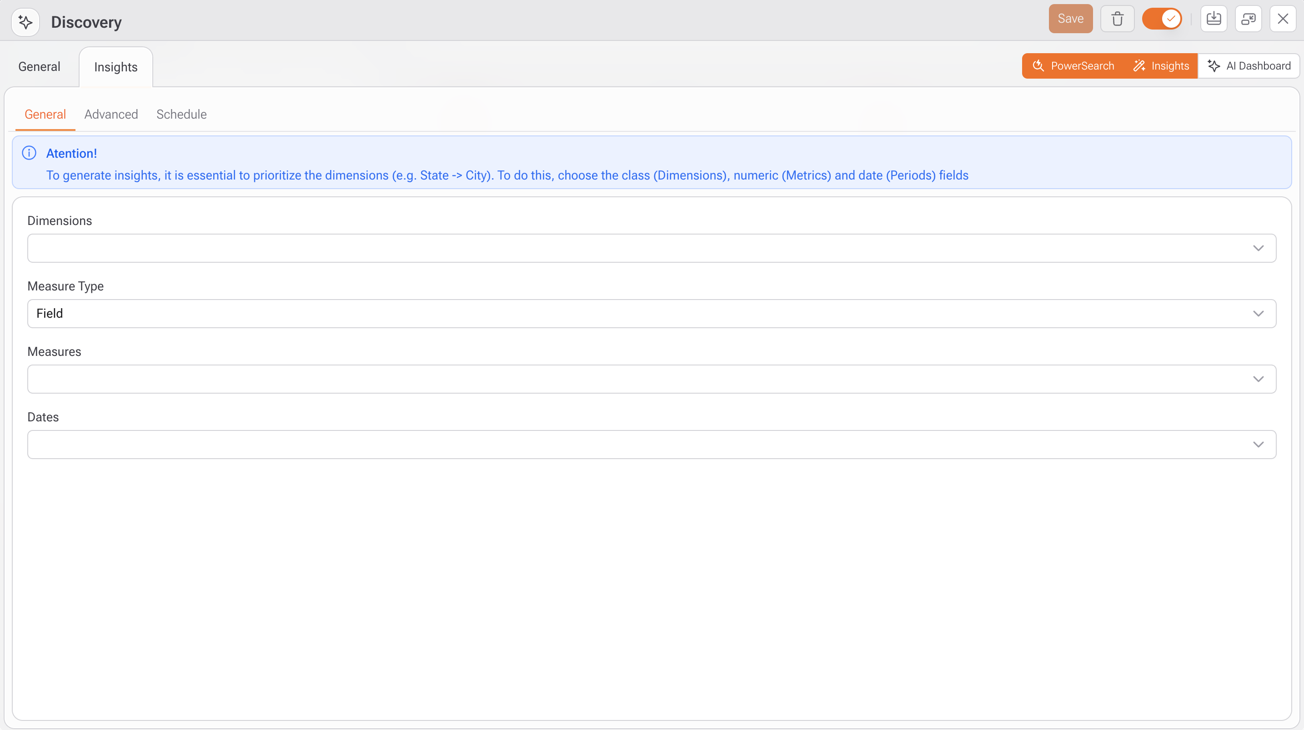
Task: Click the PowerSearch magnifier icon
Action: 1038,66
